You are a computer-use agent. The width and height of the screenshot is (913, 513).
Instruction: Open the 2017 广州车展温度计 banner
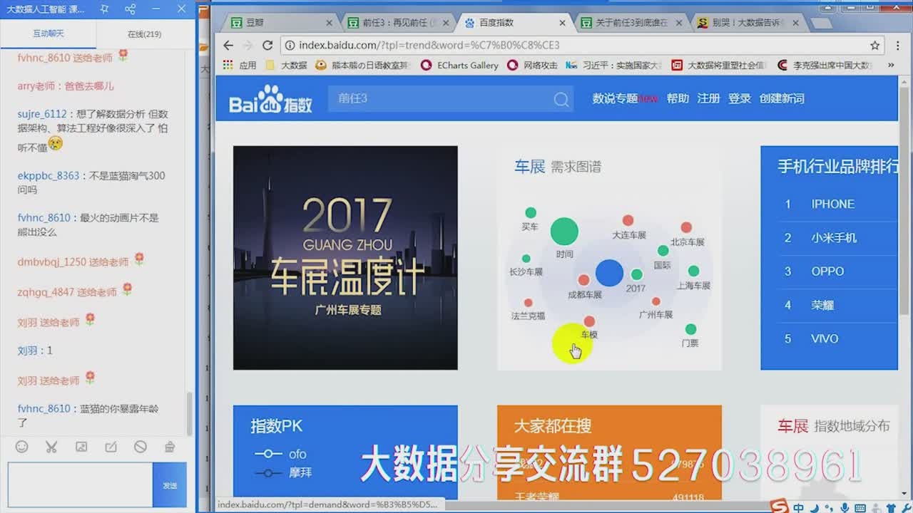point(345,258)
